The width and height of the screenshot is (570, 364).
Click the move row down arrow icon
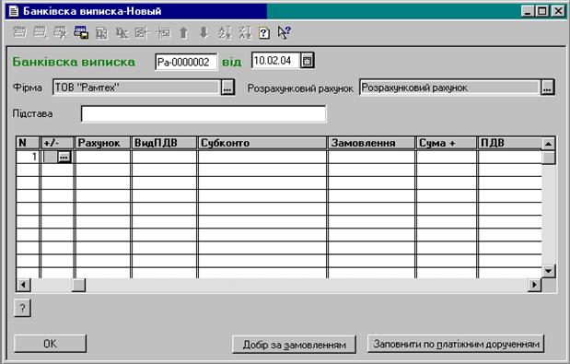pos(204,33)
